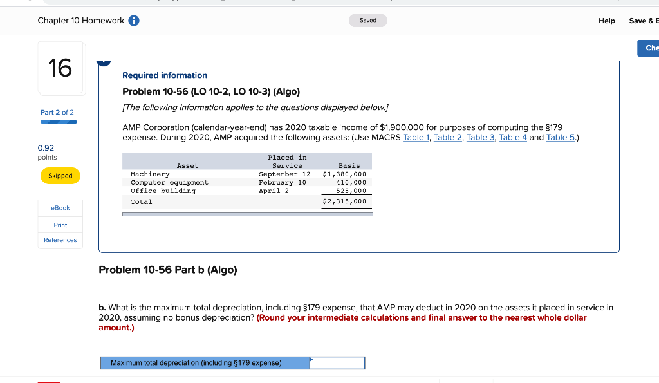Click the 410,000 computer equipment basis

tap(351, 182)
